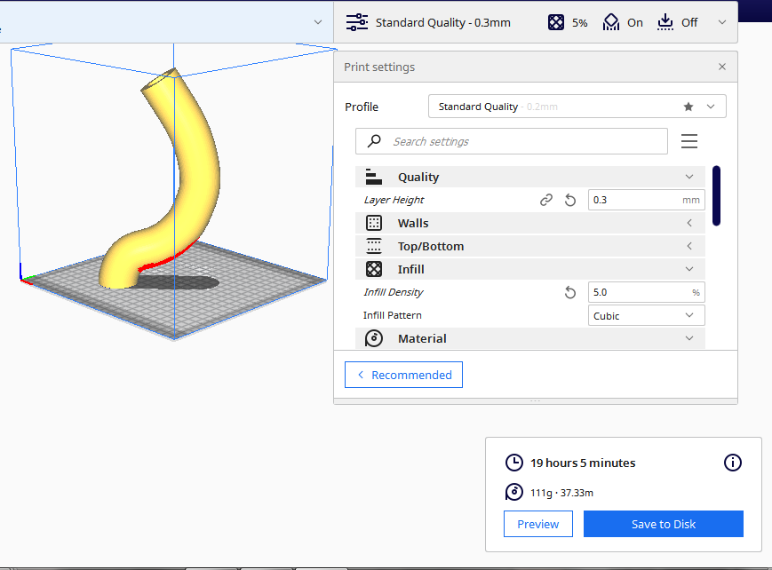This screenshot has height=570, width=772.
Task: Click the 5% infill summary value
Action: pyautogui.click(x=579, y=23)
